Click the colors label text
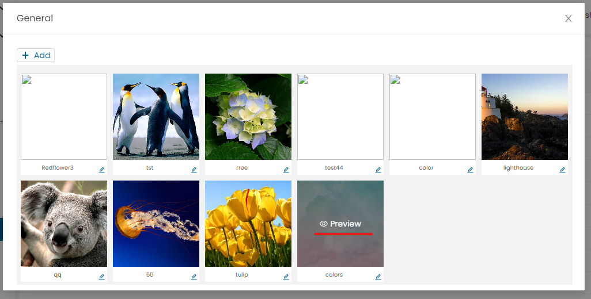Image resolution: width=591 pixels, height=299 pixels. [334, 274]
